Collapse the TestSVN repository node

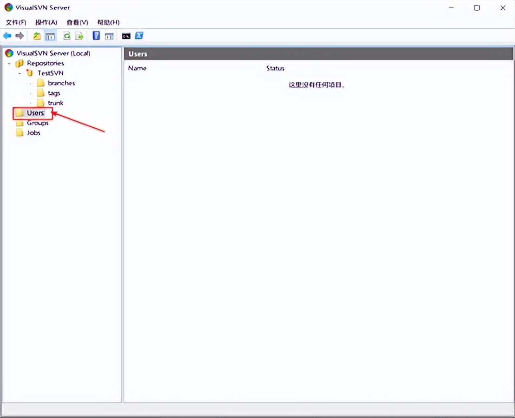[x=20, y=73]
